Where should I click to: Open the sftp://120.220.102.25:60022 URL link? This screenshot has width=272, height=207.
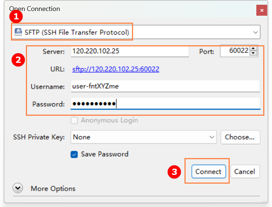pyautogui.click(x=116, y=69)
